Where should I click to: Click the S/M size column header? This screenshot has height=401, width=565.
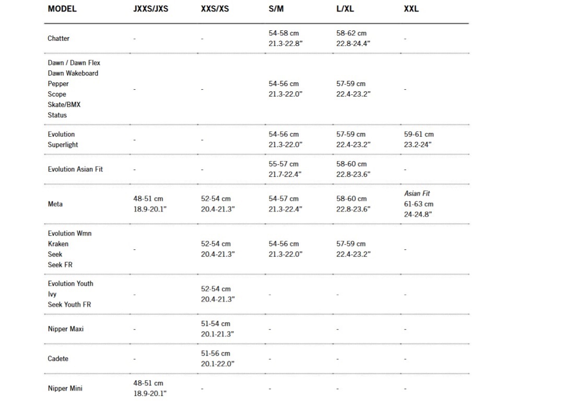[276, 9]
